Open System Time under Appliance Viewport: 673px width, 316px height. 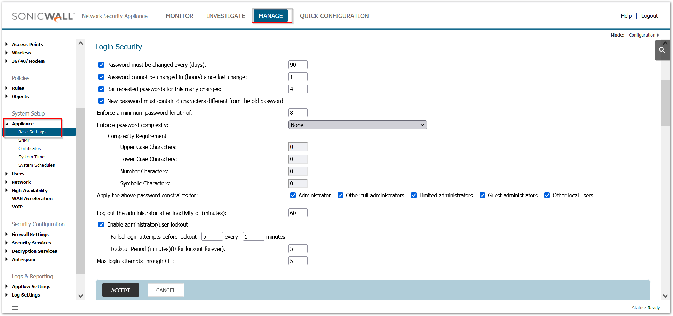tap(31, 157)
